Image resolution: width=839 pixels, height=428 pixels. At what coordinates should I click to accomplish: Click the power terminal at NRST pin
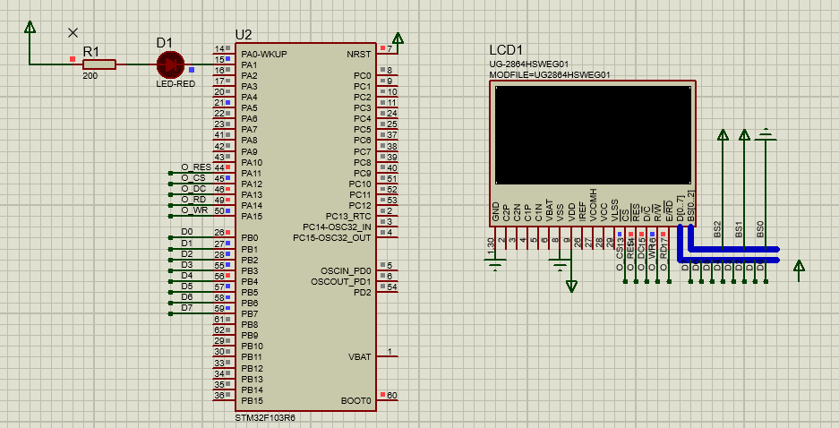click(x=398, y=39)
